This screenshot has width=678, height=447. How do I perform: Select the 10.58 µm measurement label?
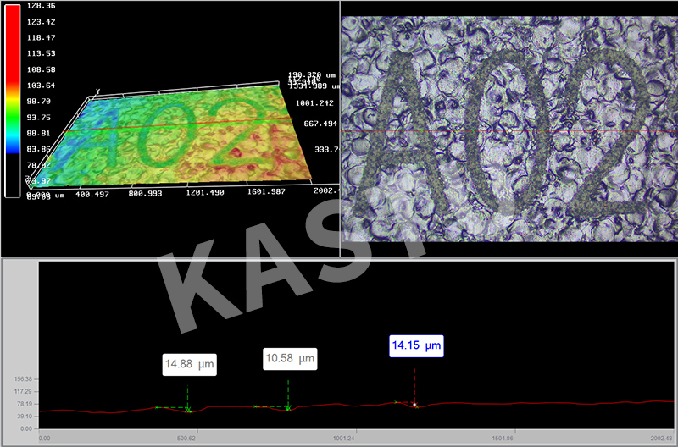pos(289,359)
